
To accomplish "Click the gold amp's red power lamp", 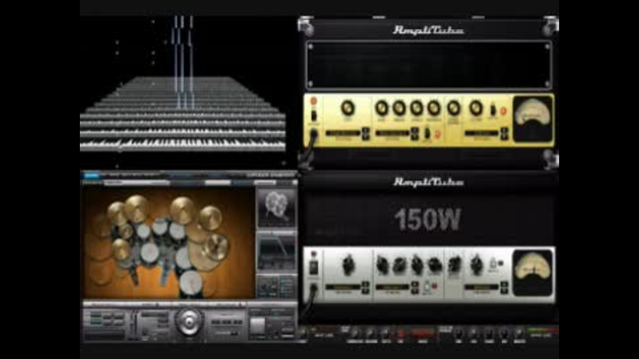I will 314,101.
